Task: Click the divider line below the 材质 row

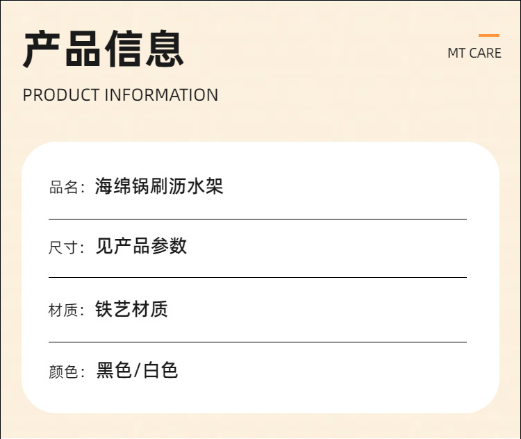Action: 258,342
